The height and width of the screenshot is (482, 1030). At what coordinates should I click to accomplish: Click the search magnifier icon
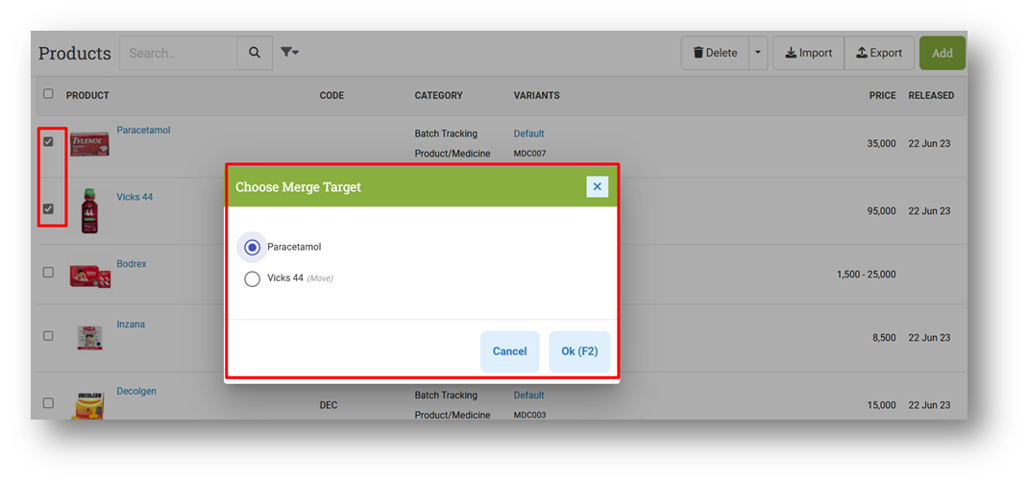[255, 53]
